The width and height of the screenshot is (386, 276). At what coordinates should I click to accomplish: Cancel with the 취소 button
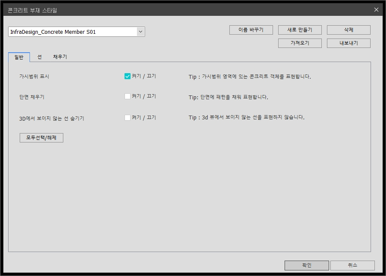point(352,265)
